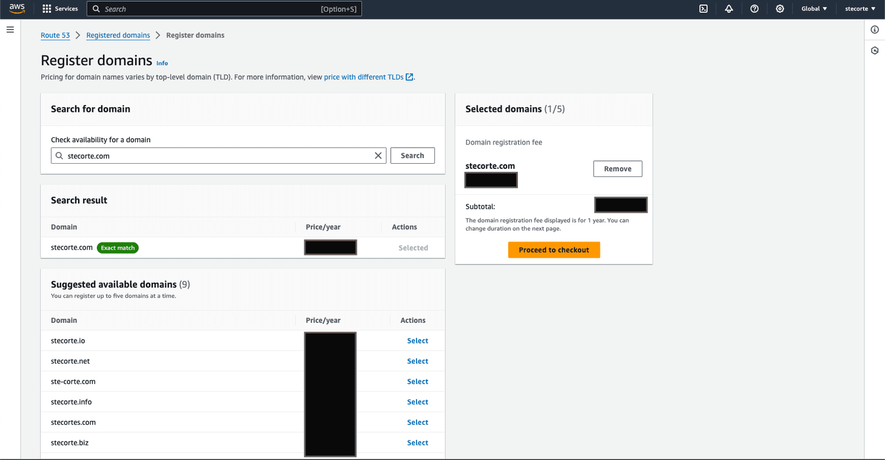Click the magnifier icon in domain field
885x460 pixels.
tap(59, 156)
